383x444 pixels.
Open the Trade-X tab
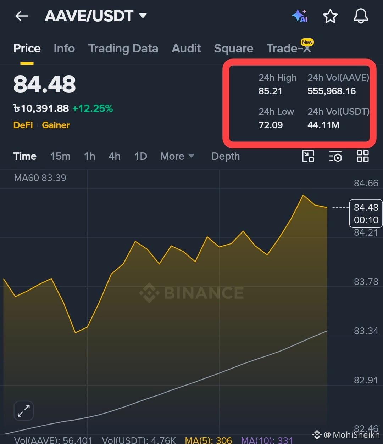(289, 49)
